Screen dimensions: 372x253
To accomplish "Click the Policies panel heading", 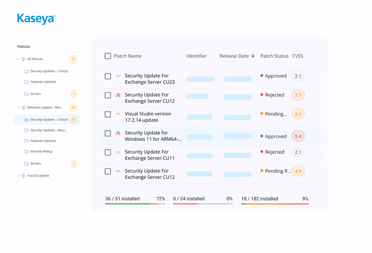I will [24, 47].
